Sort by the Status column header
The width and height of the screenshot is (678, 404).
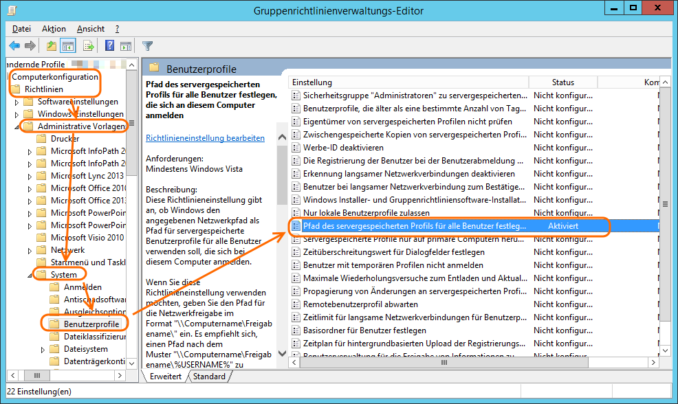[x=562, y=82]
